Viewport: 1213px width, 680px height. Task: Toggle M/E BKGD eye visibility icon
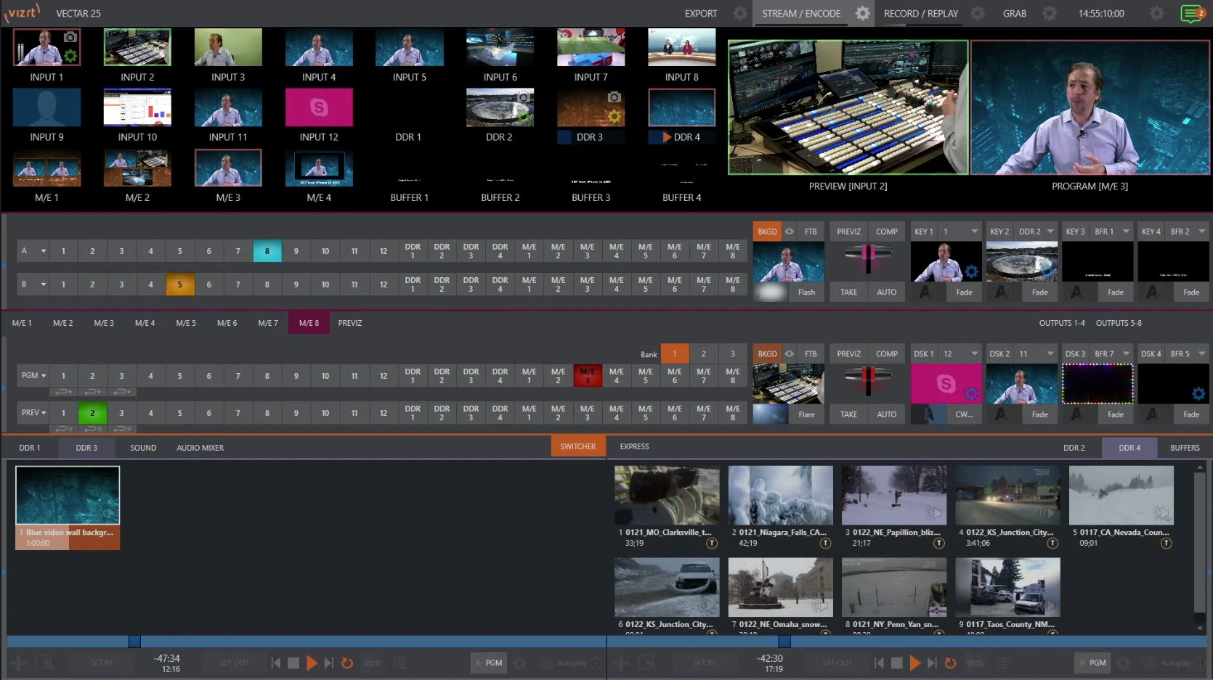coord(789,232)
